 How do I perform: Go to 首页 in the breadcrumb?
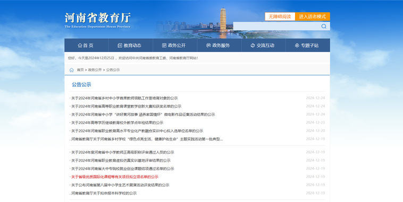80,70
